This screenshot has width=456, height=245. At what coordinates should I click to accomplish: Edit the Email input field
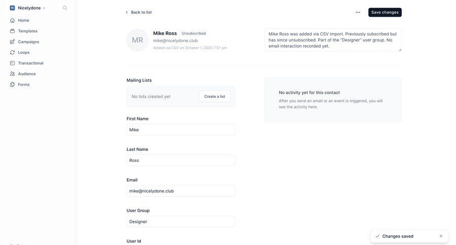coord(180,191)
